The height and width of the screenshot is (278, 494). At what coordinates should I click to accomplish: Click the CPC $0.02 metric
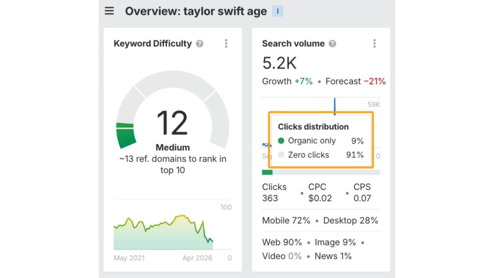[320, 193]
